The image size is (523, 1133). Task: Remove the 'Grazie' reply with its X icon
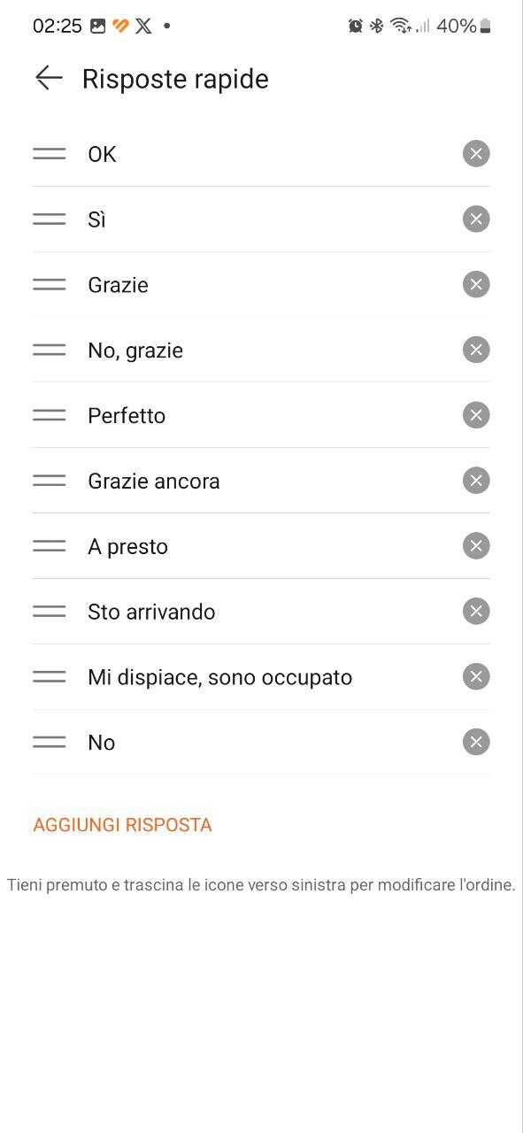point(476,284)
